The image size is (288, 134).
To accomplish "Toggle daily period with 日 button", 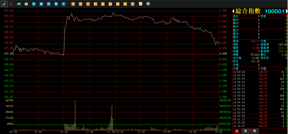I will click(34, 4).
